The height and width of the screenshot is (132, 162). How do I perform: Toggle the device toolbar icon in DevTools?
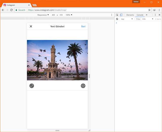pos(121,15)
